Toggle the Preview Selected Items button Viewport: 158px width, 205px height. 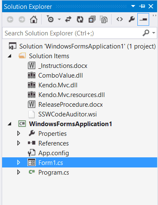click(143, 19)
